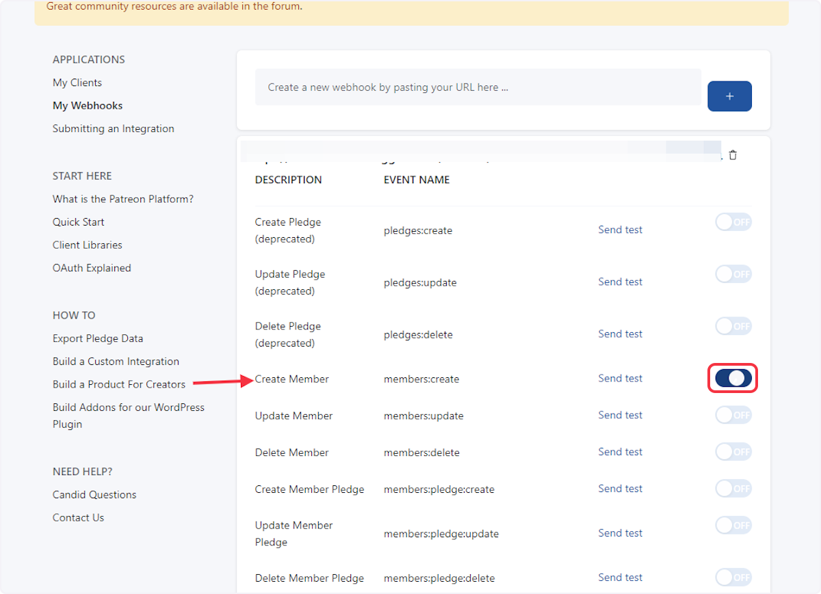Screen dimensions: 821x594
Task: Turn on the members:delete switch
Action: pos(733,451)
